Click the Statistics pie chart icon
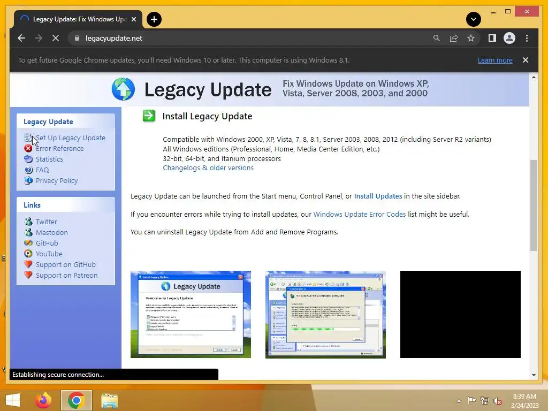Screen dimensions: 548x411 pyautogui.click(x=28, y=159)
